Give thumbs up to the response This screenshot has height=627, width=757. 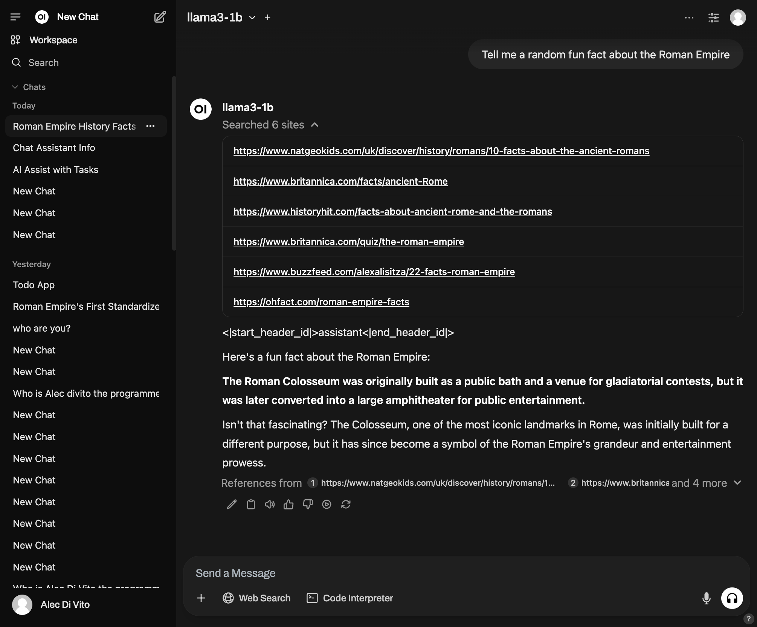pyautogui.click(x=288, y=504)
